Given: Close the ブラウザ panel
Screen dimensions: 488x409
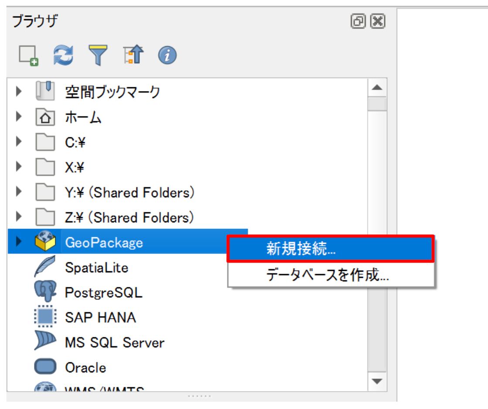Looking at the screenshot, I should click(x=377, y=21).
